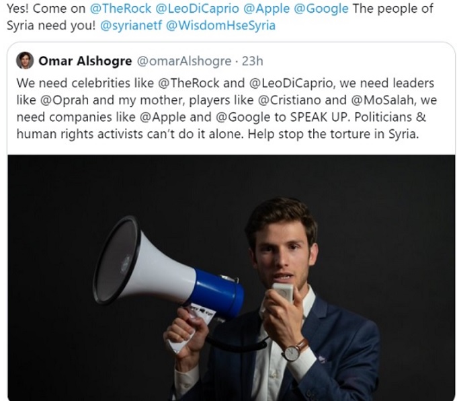The image size is (457, 401).
Task: Open the @WisdomHseSyria profile link
Action: pos(220,26)
